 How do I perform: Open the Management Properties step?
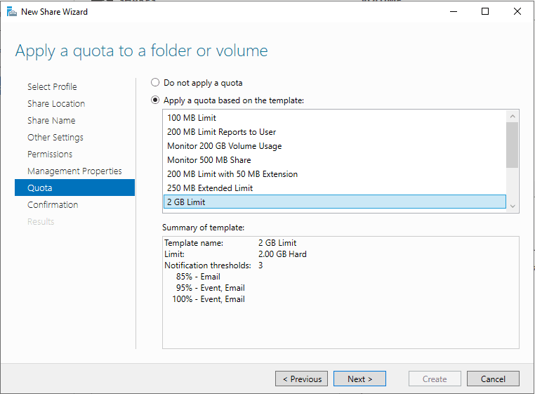click(74, 171)
